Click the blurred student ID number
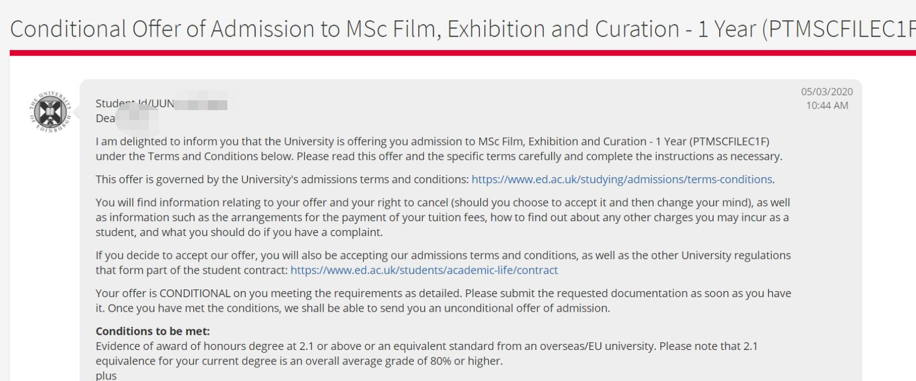This screenshot has height=381, width=916. click(x=201, y=102)
